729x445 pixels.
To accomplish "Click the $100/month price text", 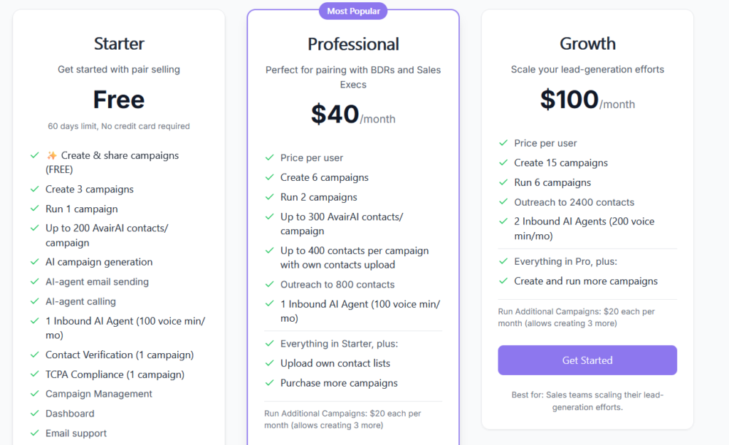I will point(587,100).
